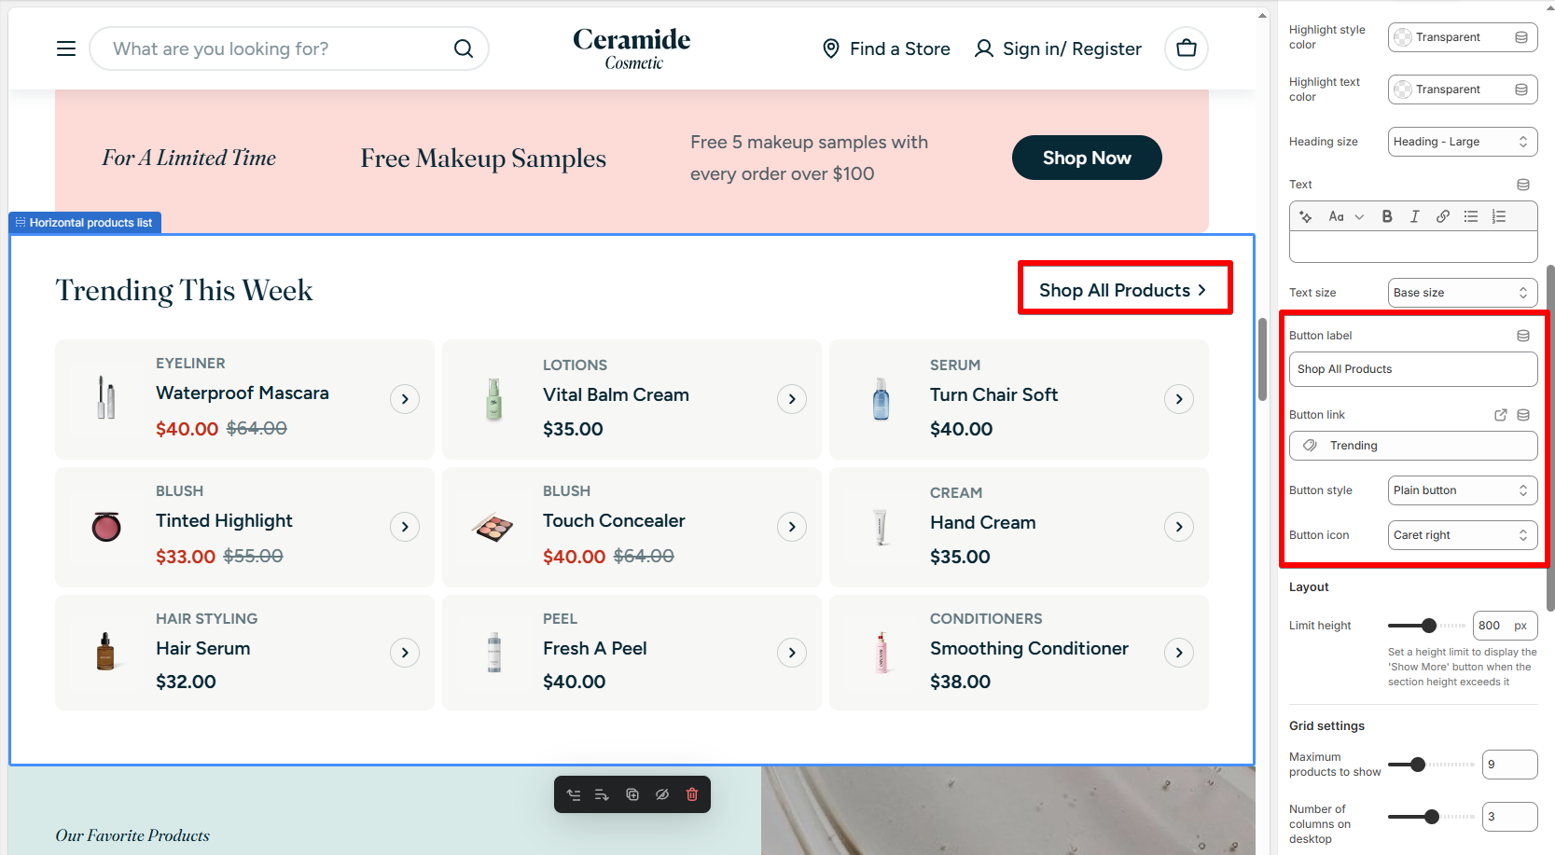Open the Button icon Caret right dropdown

(1462, 535)
